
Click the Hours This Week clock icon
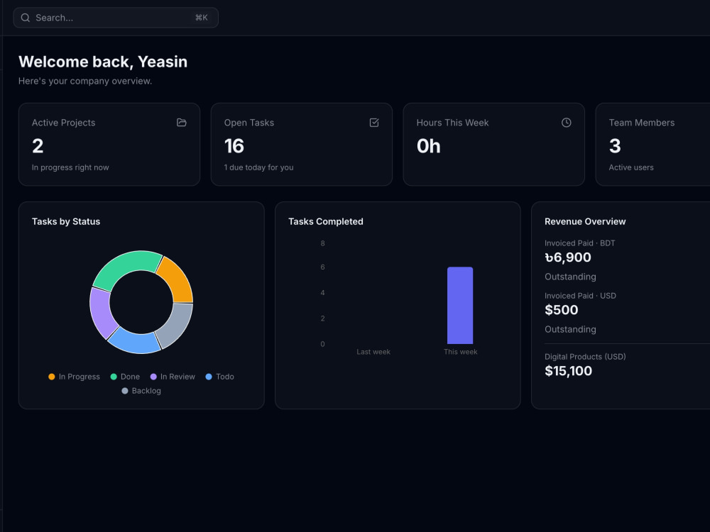[567, 123]
